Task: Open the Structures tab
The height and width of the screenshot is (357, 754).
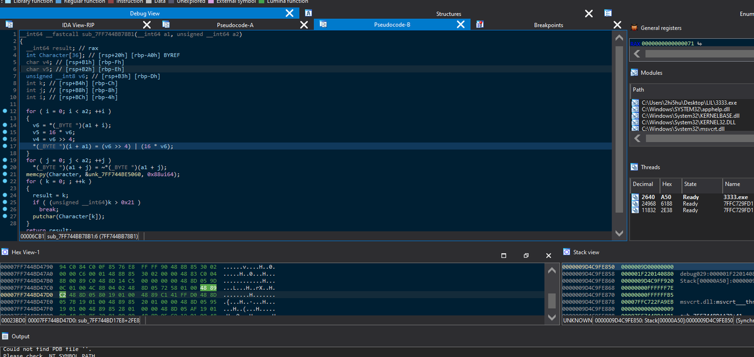Action: point(449,14)
